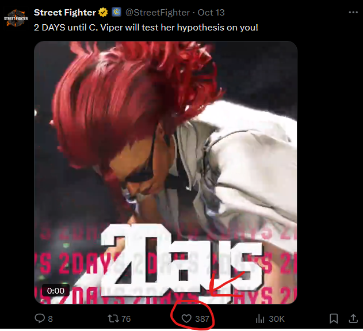
Task: Share the post with the upload arrow icon
Action: coord(353,318)
